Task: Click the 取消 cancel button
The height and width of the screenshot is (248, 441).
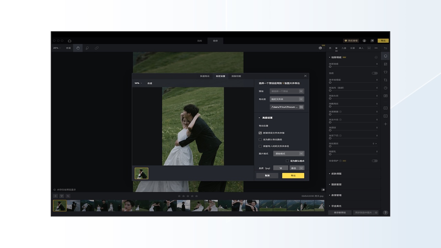Action: pos(267,176)
